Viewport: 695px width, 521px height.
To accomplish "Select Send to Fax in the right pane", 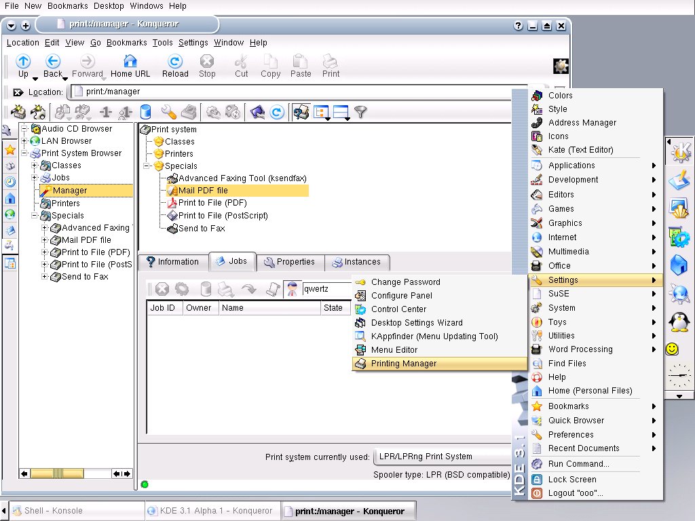I will (x=202, y=229).
